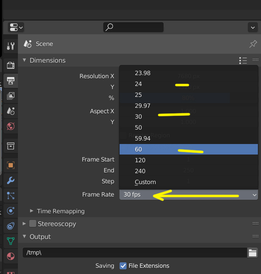
Task: Open the Frame Rate dropdown
Action: pos(189,195)
